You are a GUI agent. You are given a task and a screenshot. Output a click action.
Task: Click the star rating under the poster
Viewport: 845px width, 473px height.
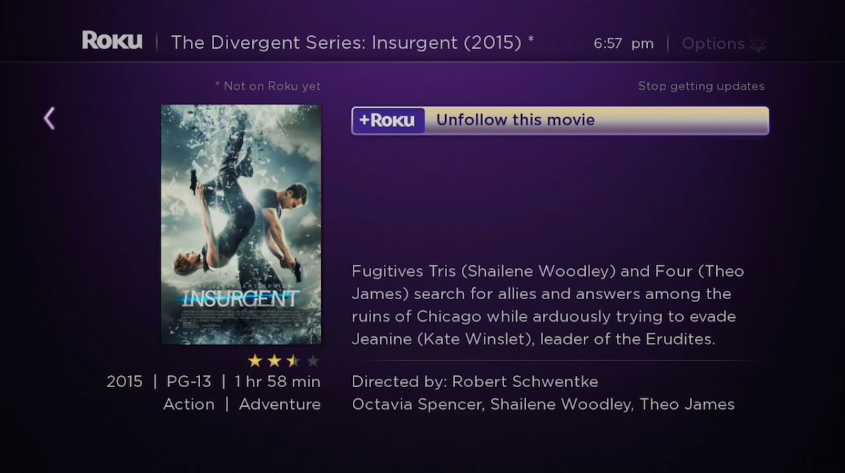283,361
